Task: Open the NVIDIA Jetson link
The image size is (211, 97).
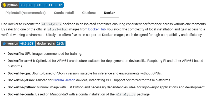Action: pos(64,80)
